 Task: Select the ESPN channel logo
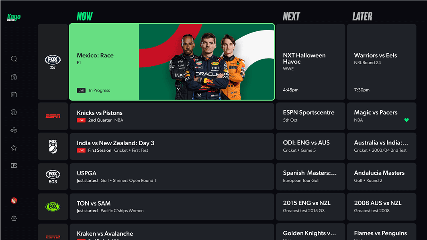[53, 116]
